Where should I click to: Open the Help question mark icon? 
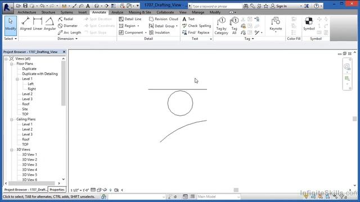click(316, 6)
